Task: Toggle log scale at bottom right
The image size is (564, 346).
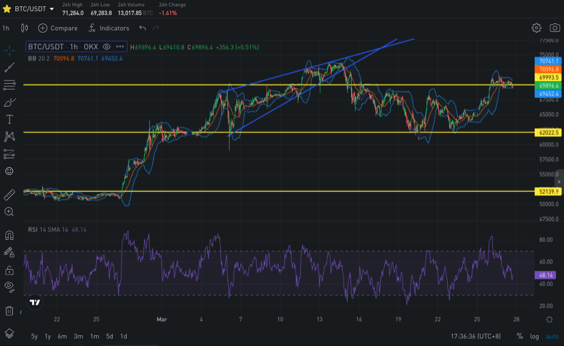Action: [534, 336]
